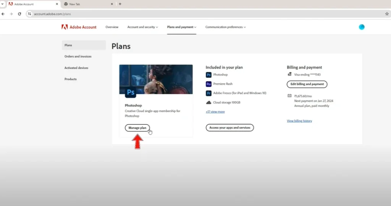Close the New Tab tab
Screen dimensions: 391x206
112,4
